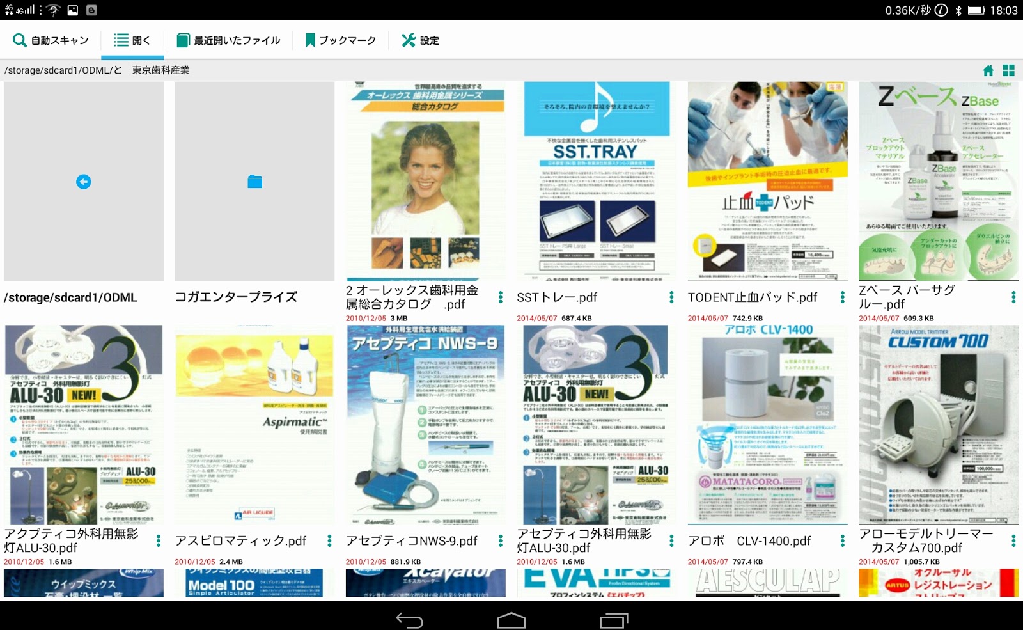The image size is (1023, 630).
Task: Open the ウイップミックス thumbnail
Action: click(84, 583)
